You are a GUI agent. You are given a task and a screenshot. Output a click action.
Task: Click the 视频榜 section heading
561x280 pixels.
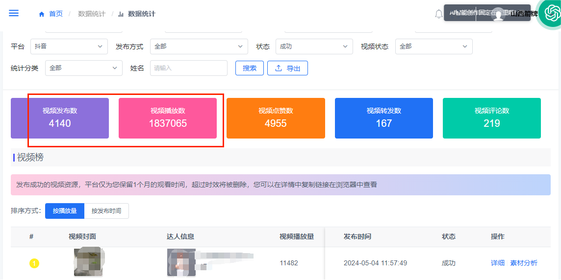(x=30, y=157)
